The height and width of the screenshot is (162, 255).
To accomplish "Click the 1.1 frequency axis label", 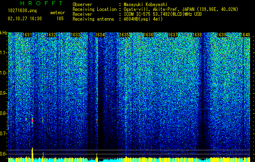I will click(x=3, y=53).
